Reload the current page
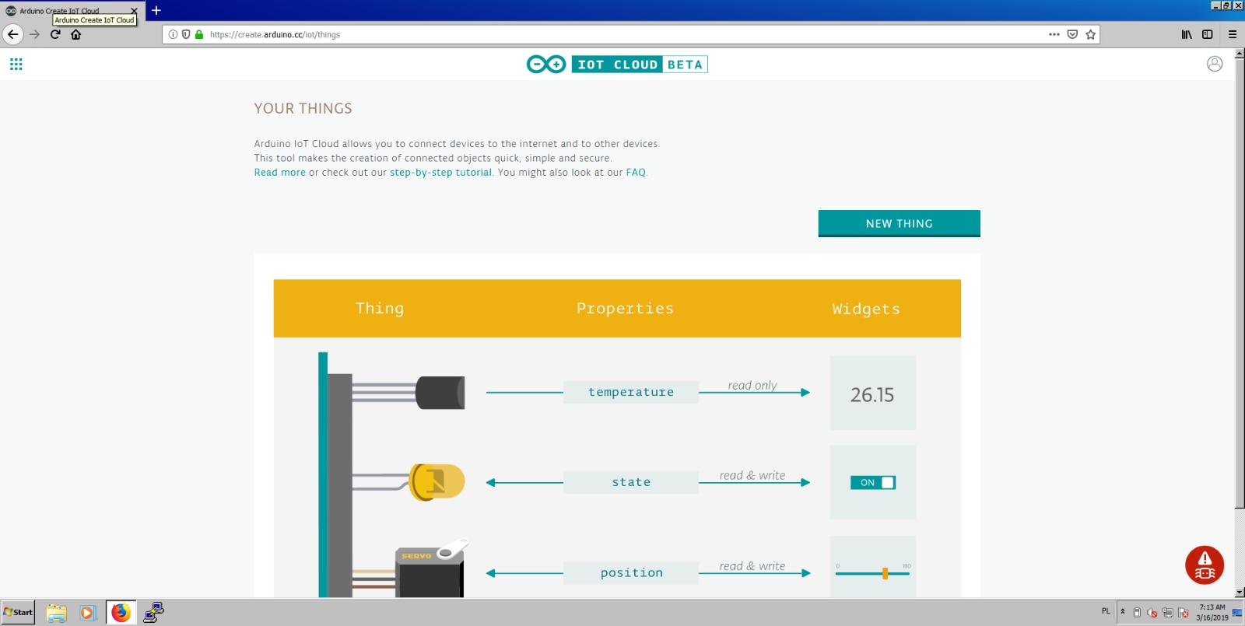 tap(55, 34)
